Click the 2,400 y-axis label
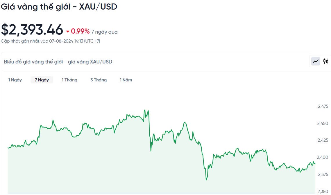Image resolution: width=331 pixels, height=195 pixels. pos(323,157)
